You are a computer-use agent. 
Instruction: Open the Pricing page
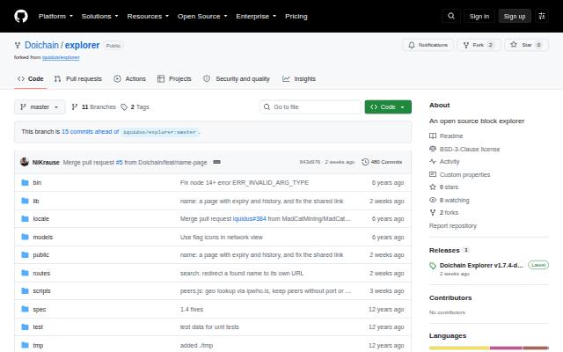296,16
